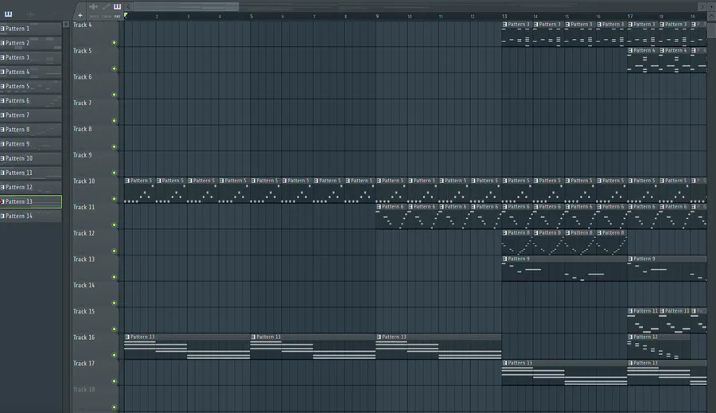Open menu of Track 17 Pattern 13 clip, bar 17
The width and height of the screenshot is (716, 413).
pos(631,363)
